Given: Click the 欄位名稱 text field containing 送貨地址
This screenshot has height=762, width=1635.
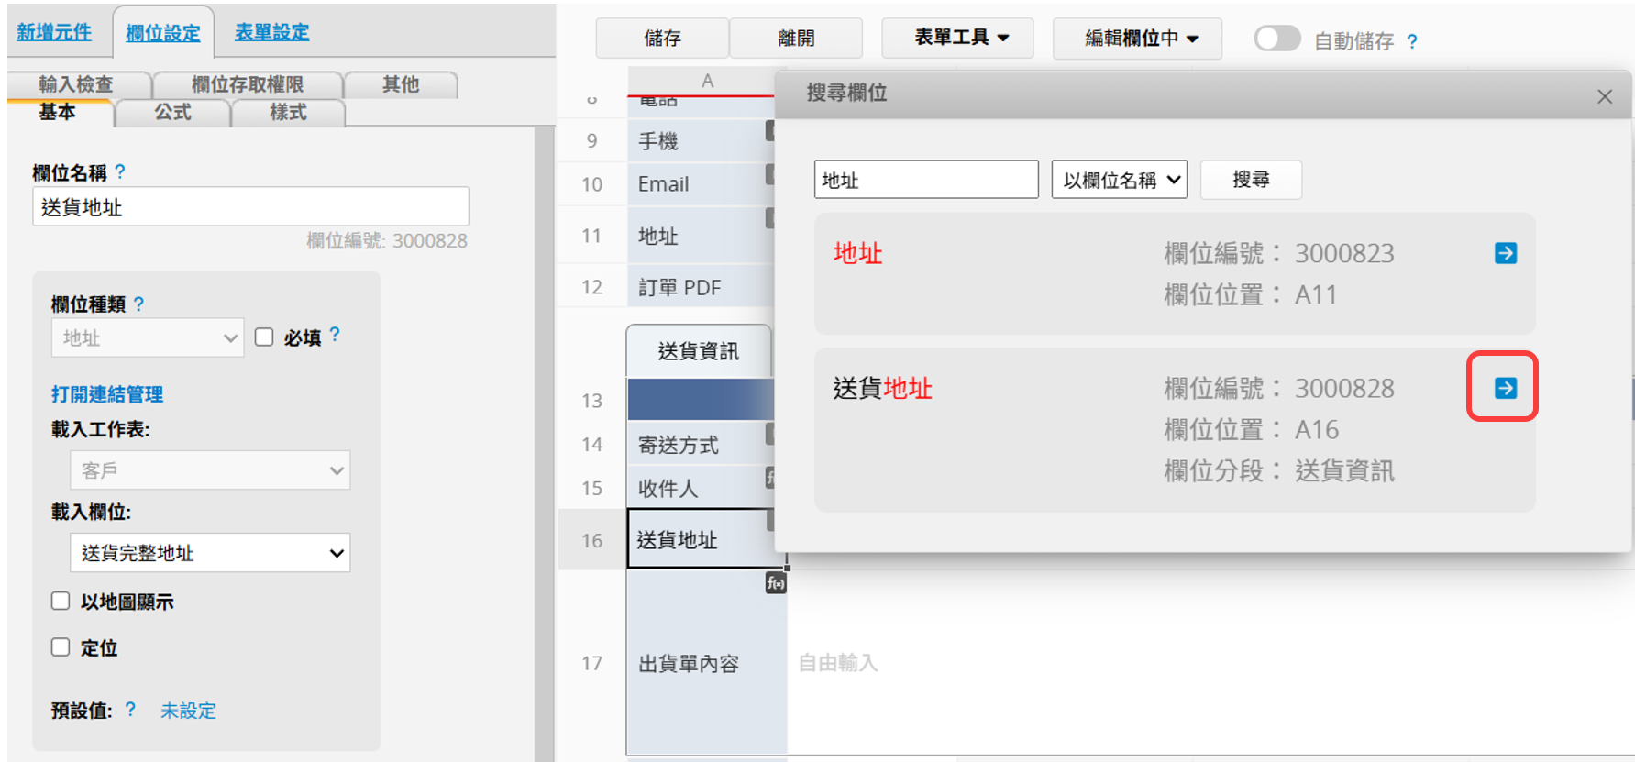Looking at the screenshot, I should 250,207.
